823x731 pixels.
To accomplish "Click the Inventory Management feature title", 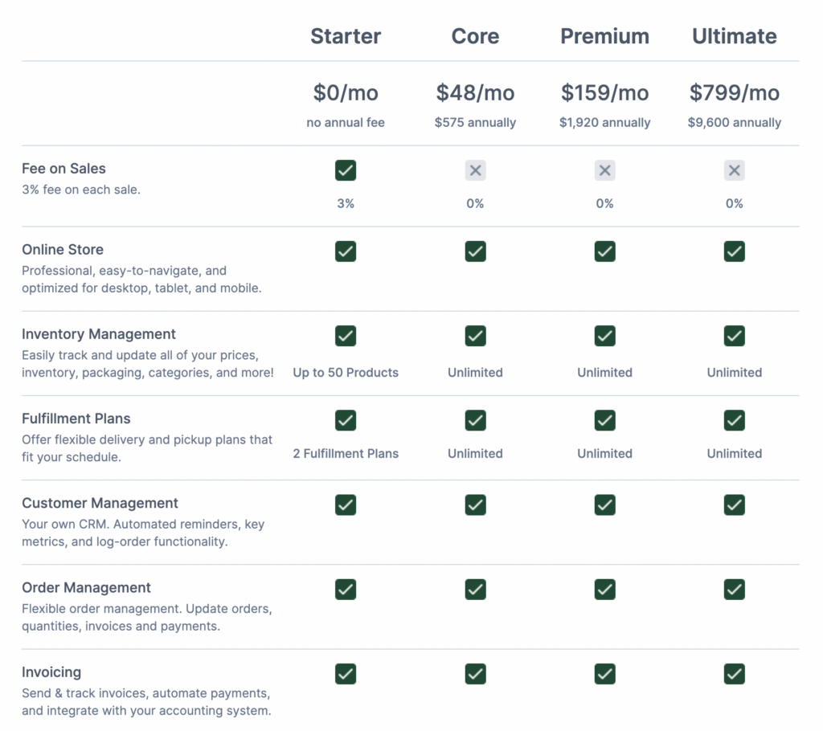I will (x=99, y=334).
